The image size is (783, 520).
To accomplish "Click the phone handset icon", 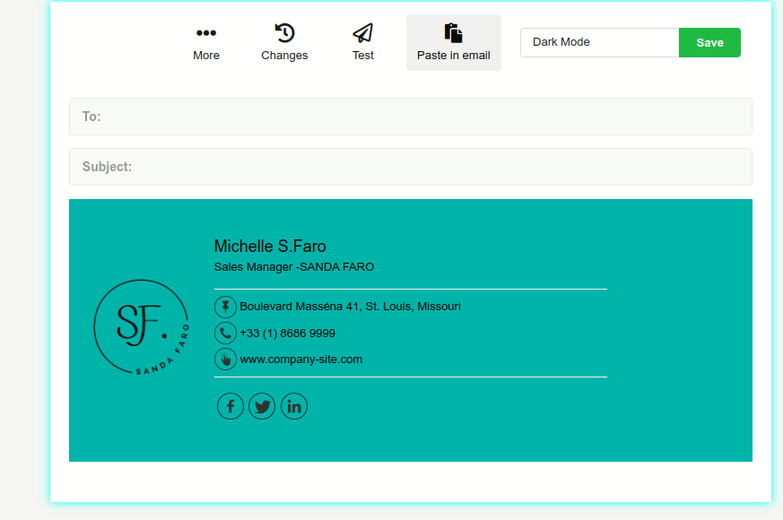I will 225,333.
